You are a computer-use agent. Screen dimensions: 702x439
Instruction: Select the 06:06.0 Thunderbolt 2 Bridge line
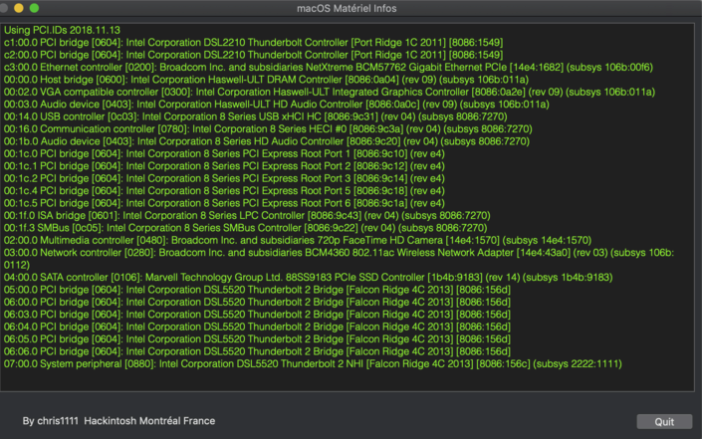(258, 351)
